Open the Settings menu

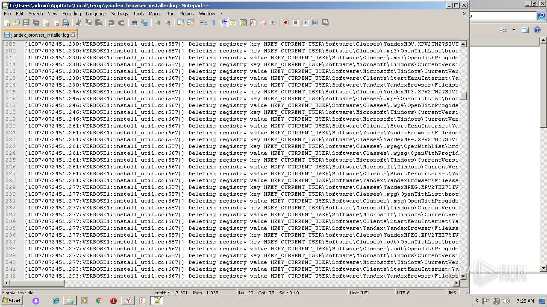pos(120,14)
